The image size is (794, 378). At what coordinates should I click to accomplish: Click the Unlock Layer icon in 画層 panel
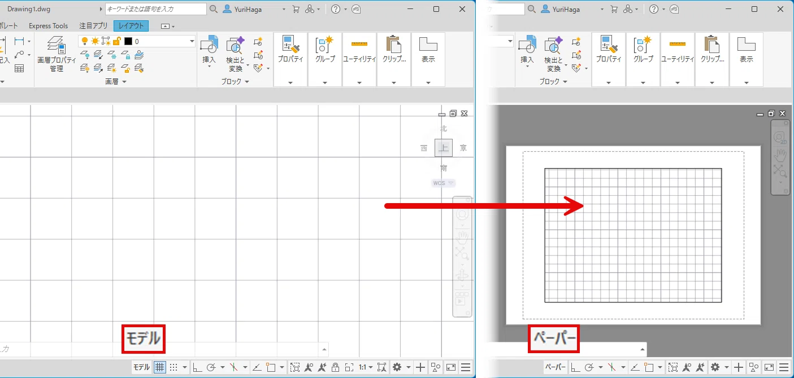click(x=125, y=68)
